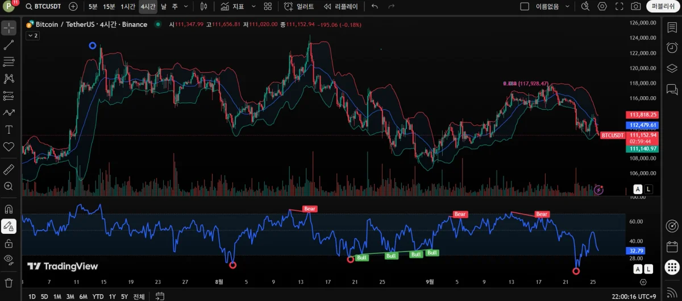Select the 3M date range
682x301 pixels.
coord(70,296)
